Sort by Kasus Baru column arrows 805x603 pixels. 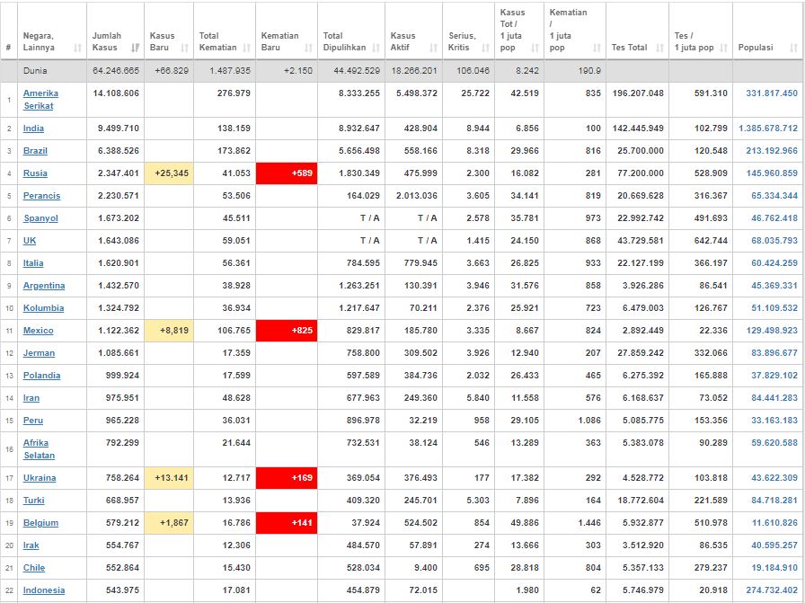pyautogui.click(x=184, y=48)
